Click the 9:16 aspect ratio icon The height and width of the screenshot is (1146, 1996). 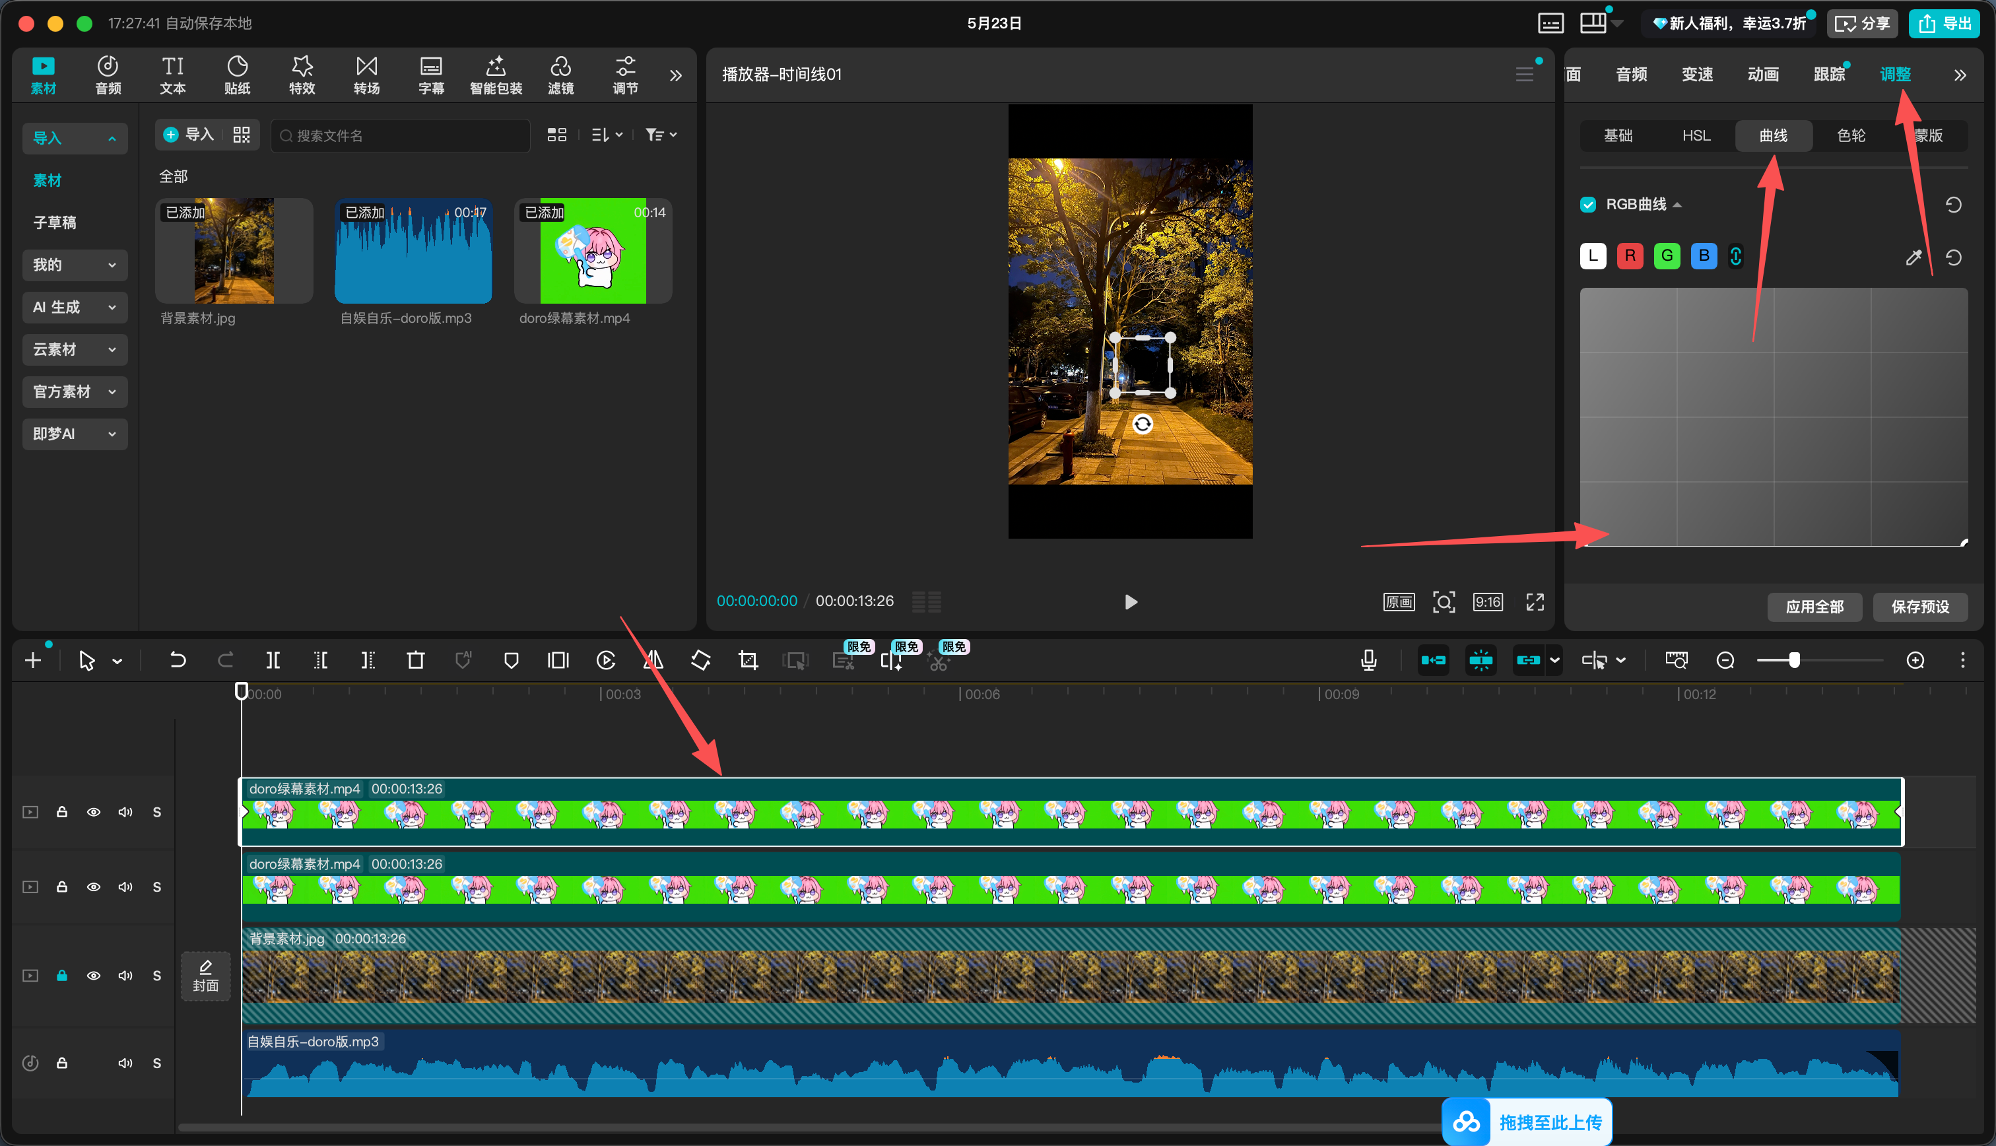(1488, 602)
